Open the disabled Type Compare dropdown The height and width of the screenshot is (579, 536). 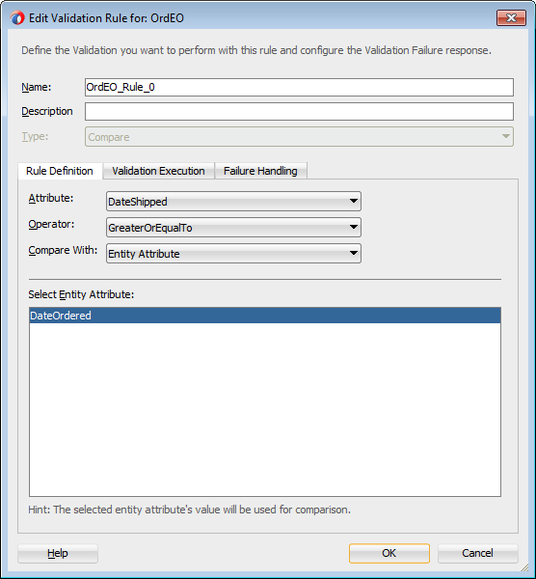coord(299,137)
